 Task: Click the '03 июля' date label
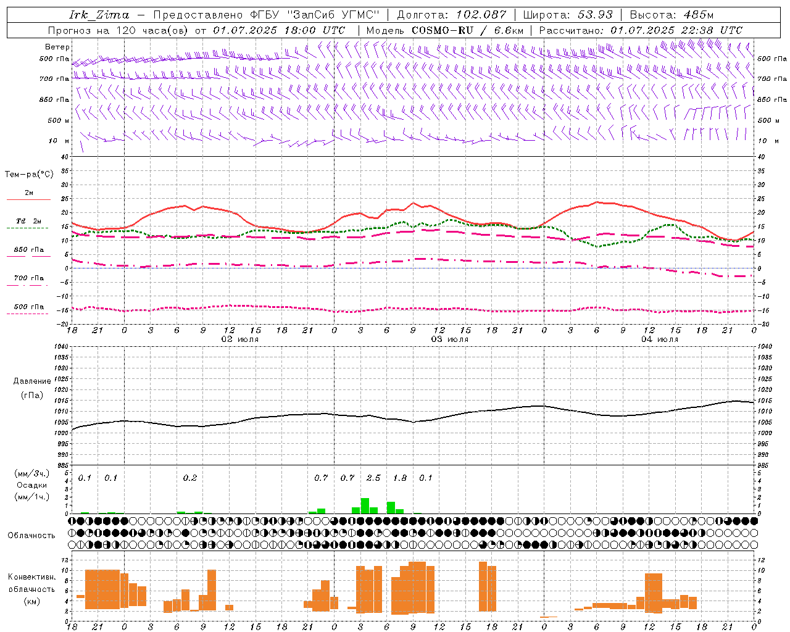click(449, 339)
